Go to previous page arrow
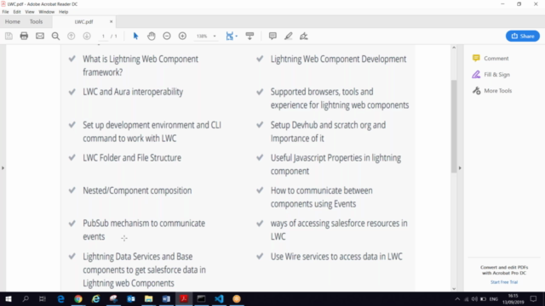The image size is (545, 306). [x=72, y=36]
